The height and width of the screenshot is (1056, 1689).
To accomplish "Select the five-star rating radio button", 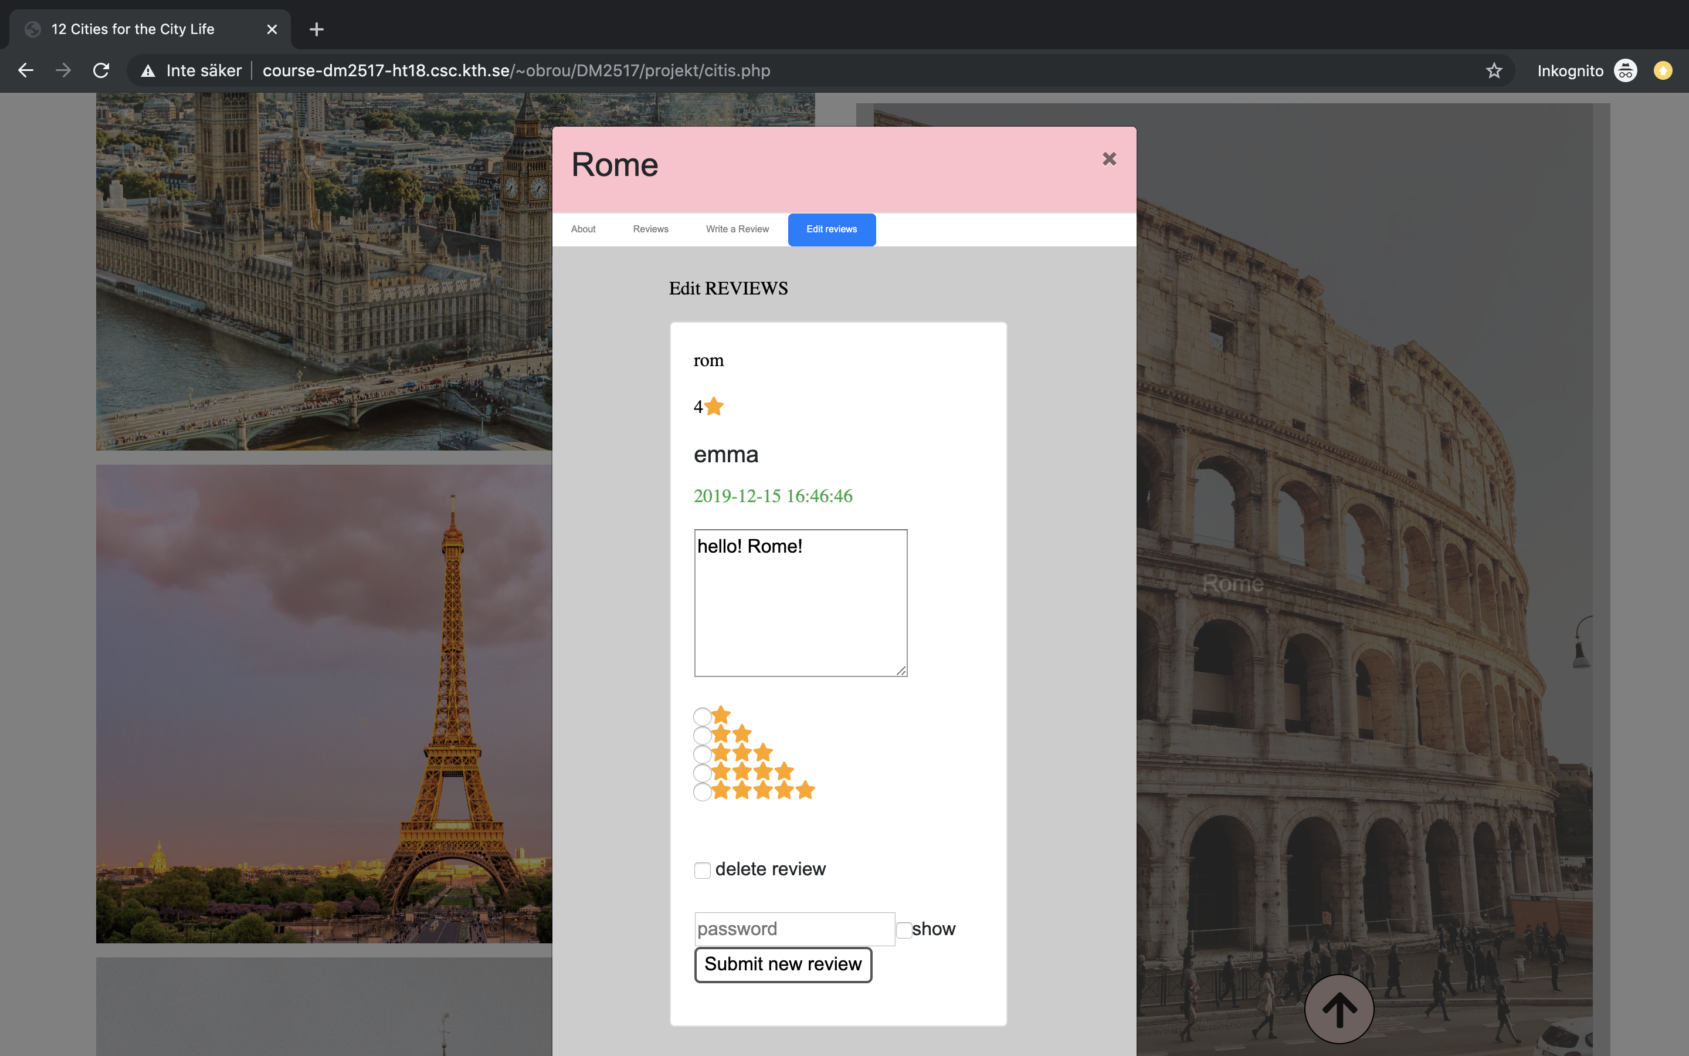I will [702, 792].
